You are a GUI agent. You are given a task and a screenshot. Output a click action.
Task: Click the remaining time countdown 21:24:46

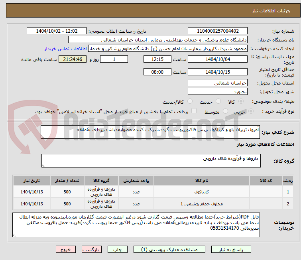(x=73, y=59)
